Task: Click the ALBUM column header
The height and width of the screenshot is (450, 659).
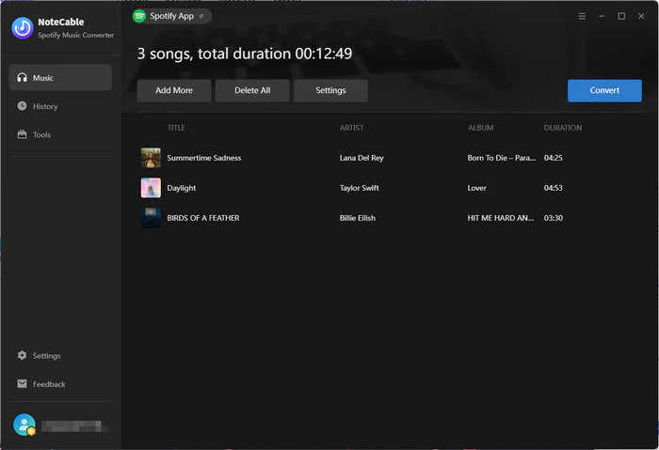Action: (x=480, y=128)
